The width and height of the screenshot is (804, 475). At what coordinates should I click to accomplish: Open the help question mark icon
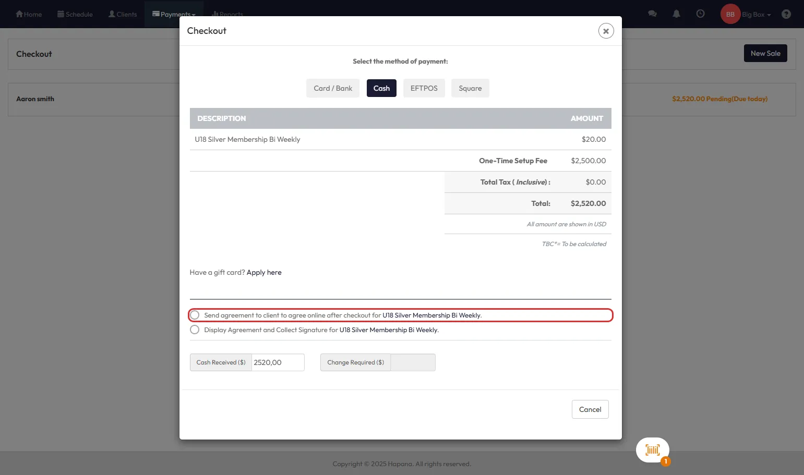pyautogui.click(x=786, y=14)
